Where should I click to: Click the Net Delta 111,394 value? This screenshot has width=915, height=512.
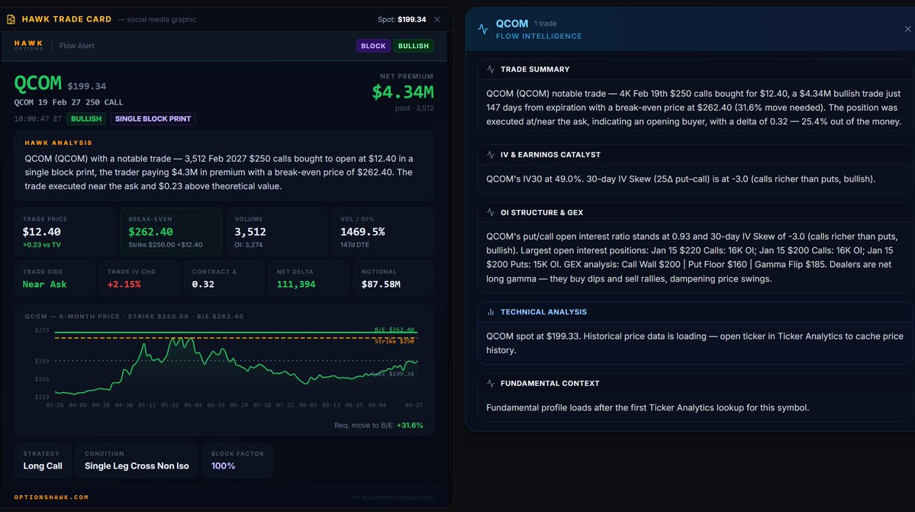coord(296,285)
